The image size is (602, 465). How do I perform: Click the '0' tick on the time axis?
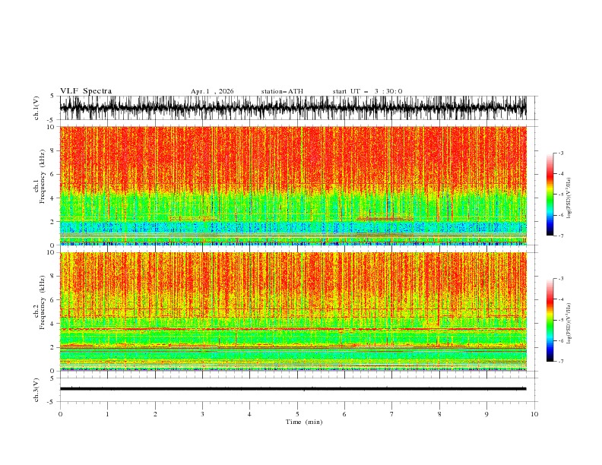[x=60, y=414]
